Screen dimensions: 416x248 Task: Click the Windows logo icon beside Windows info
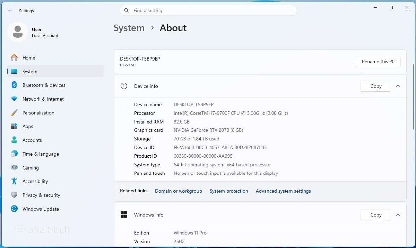124,215
